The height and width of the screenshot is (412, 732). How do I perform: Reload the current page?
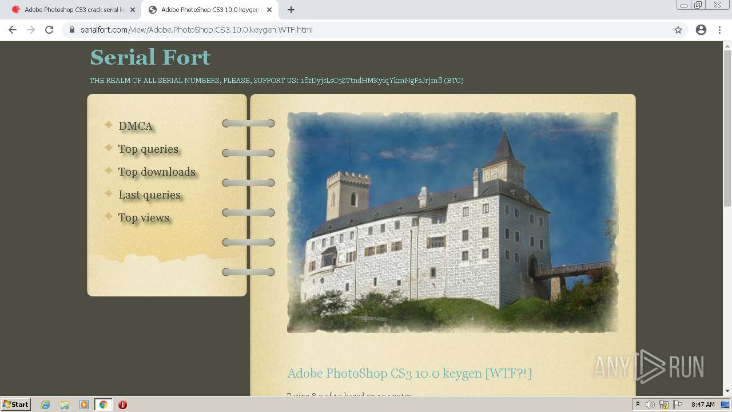point(49,30)
